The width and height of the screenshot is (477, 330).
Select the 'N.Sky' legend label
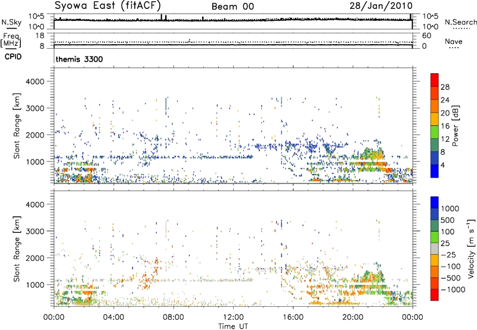pos(11,22)
